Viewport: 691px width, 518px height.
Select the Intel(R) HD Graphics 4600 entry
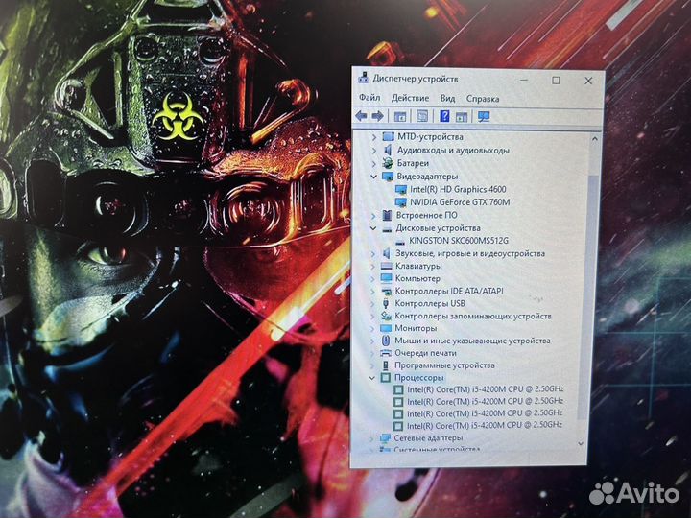pyautogui.click(x=458, y=189)
